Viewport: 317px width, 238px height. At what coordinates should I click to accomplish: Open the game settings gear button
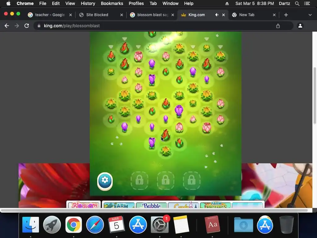click(105, 181)
